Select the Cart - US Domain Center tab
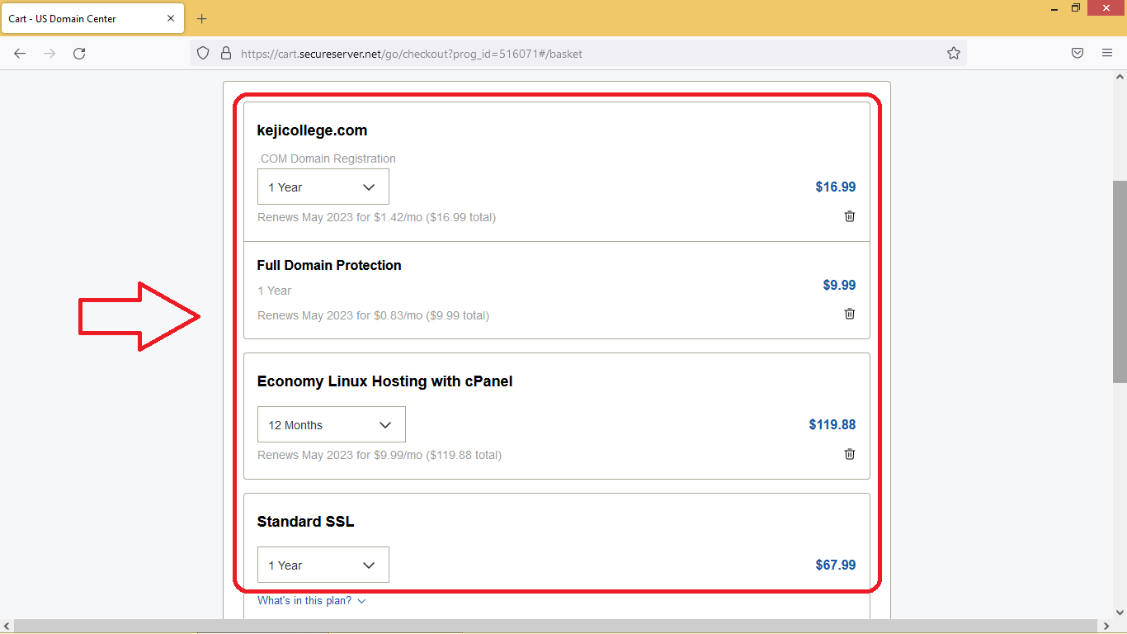1127x634 pixels. point(83,18)
